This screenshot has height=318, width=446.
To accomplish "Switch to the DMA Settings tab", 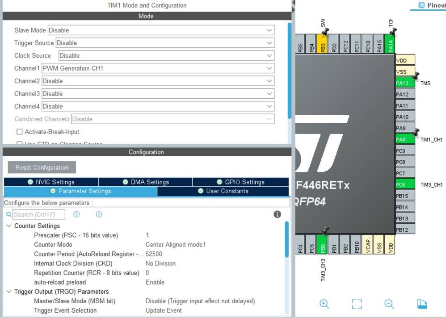I will [145, 182].
